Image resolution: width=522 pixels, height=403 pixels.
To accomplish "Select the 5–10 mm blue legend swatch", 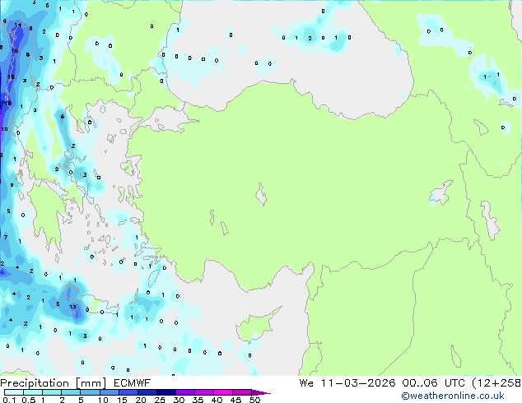I will pos(90,392).
